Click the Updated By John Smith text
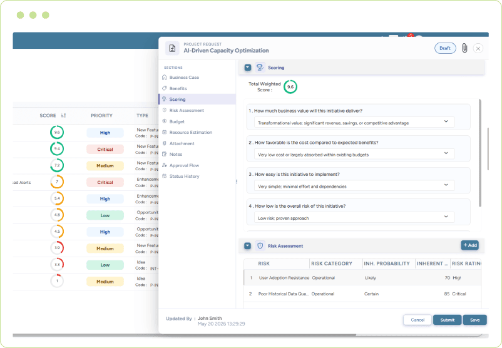The width and height of the screenshot is (502, 348). click(193, 318)
